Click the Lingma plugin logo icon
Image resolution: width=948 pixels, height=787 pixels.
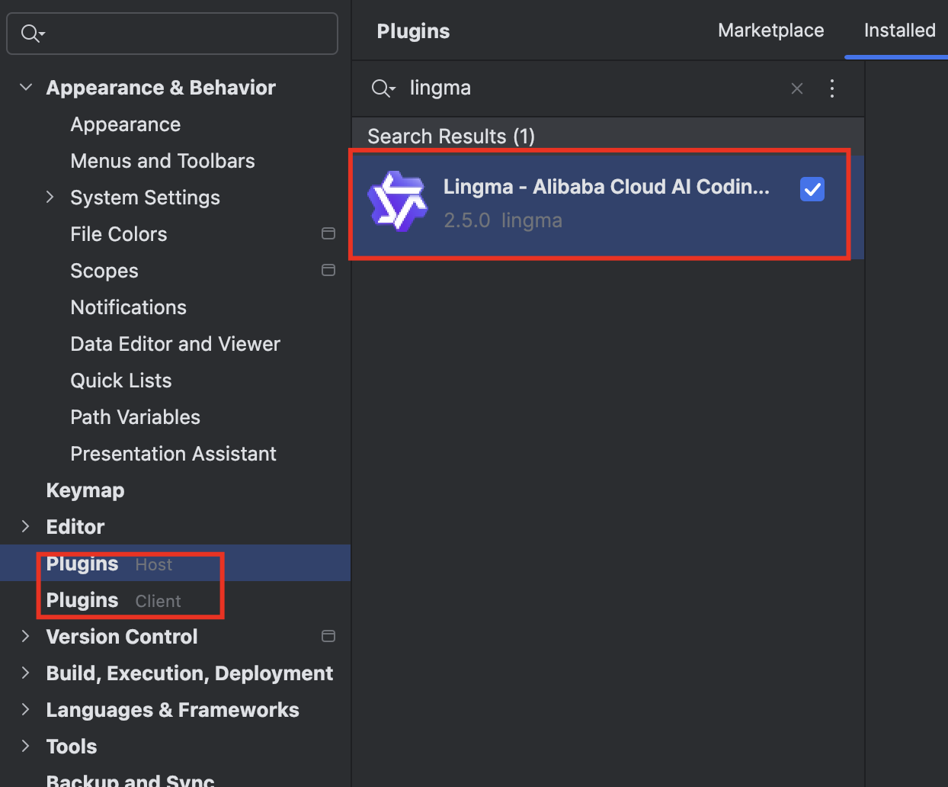(397, 201)
